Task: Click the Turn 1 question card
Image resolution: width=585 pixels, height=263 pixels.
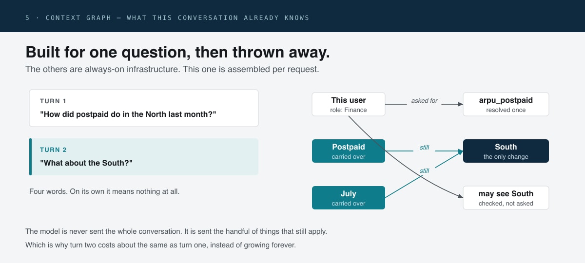Action: click(144, 108)
